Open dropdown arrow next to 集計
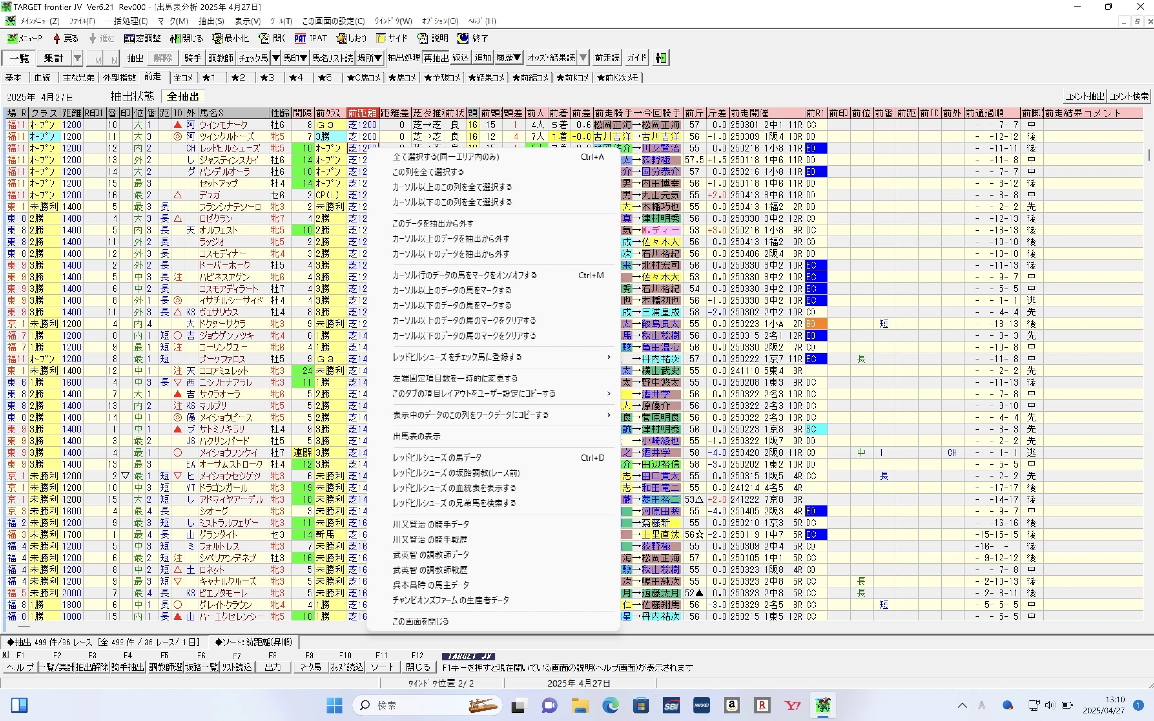The width and height of the screenshot is (1154, 721). tap(77, 58)
